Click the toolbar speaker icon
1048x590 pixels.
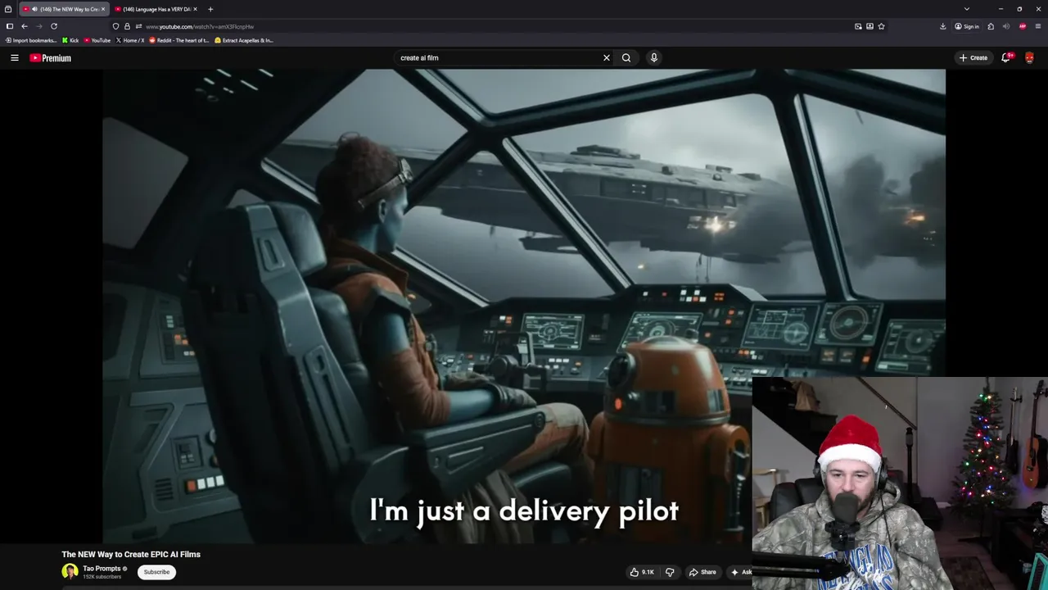[x=1006, y=26]
